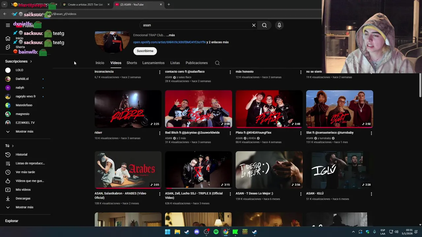Play the riderr video thumbnail
The height and width of the screenshot is (237, 422).
pyautogui.click(x=128, y=109)
